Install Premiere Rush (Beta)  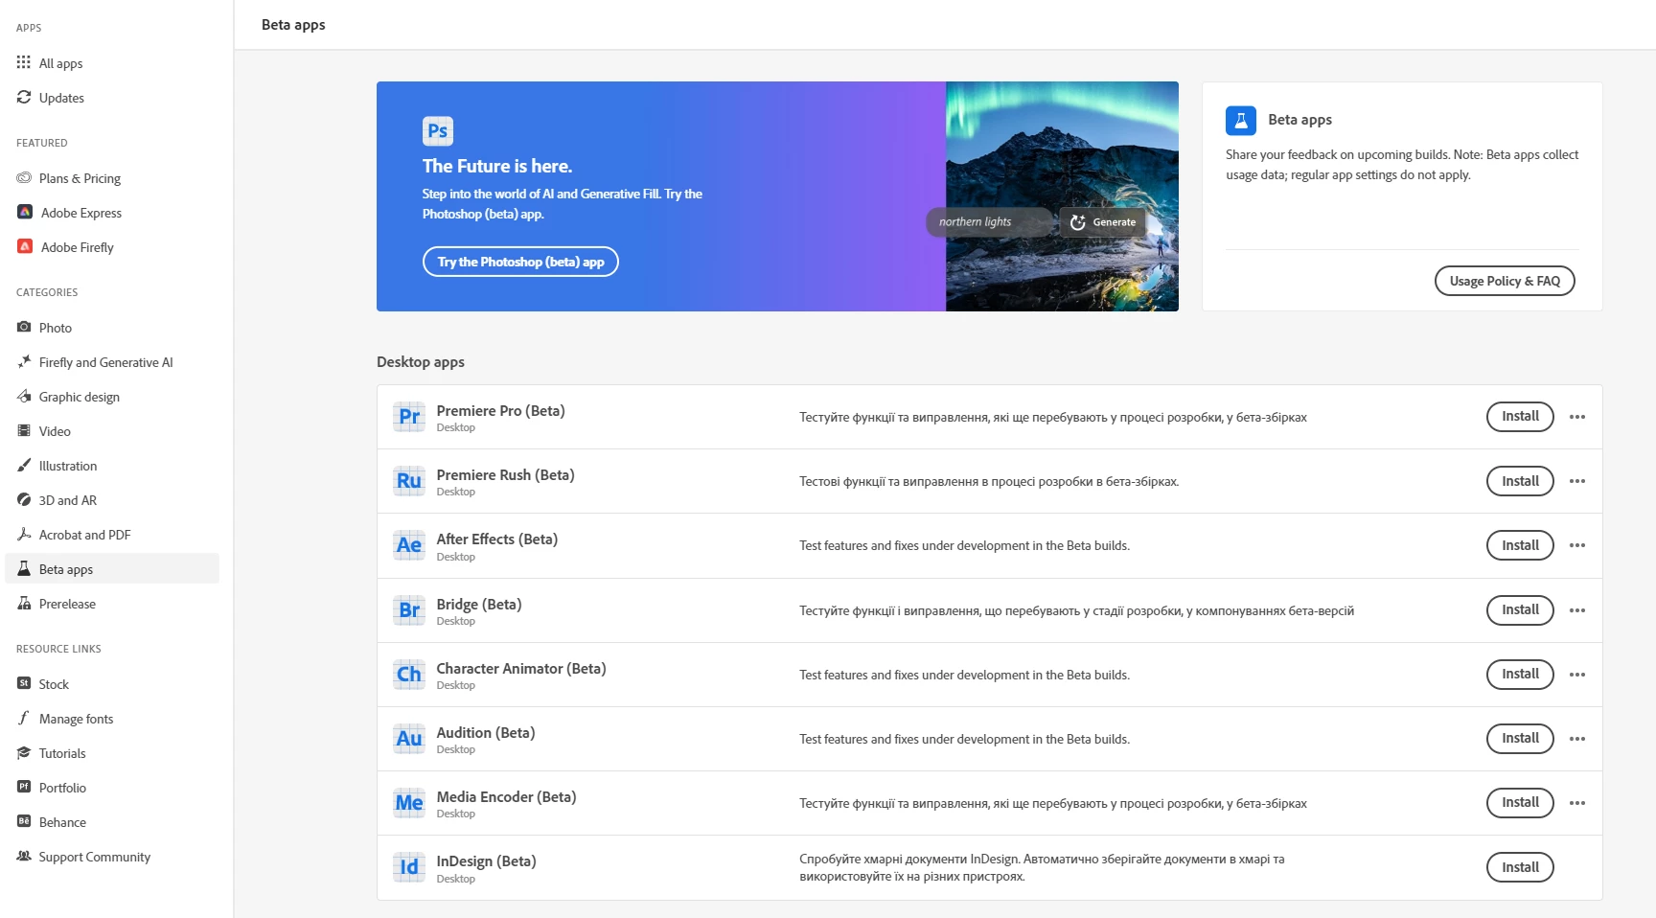(x=1520, y=481)
